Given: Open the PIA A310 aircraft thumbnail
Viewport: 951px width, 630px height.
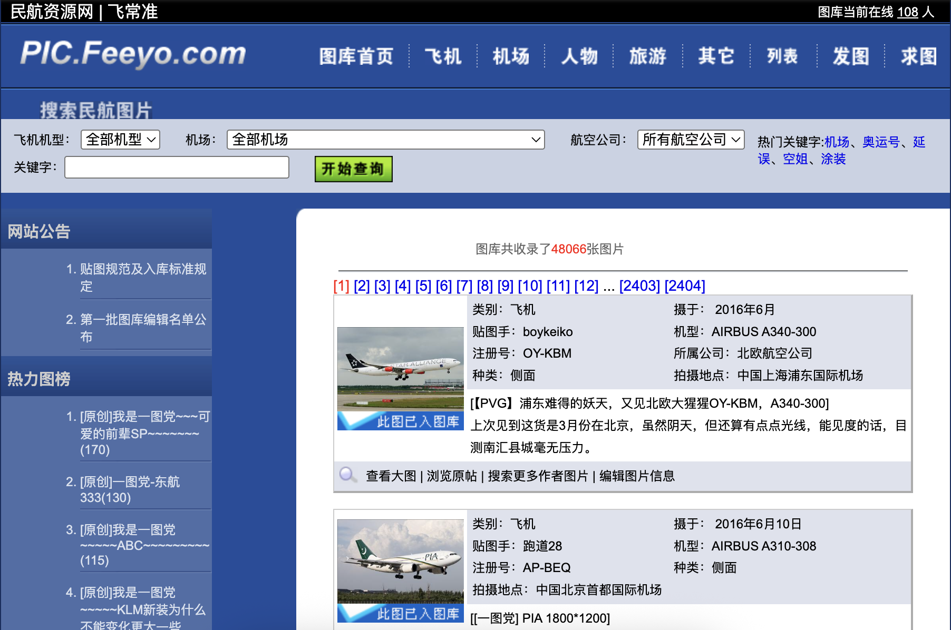Looking at the screenshot, I should tap(400, 561).
